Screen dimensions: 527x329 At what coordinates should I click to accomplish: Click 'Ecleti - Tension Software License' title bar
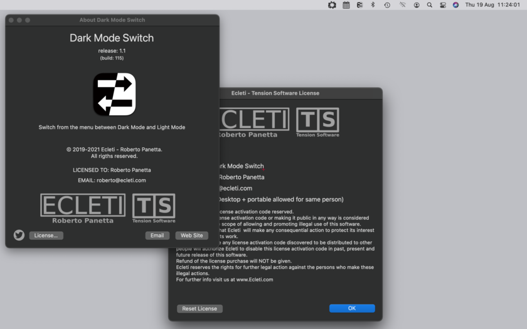point(275,93)
